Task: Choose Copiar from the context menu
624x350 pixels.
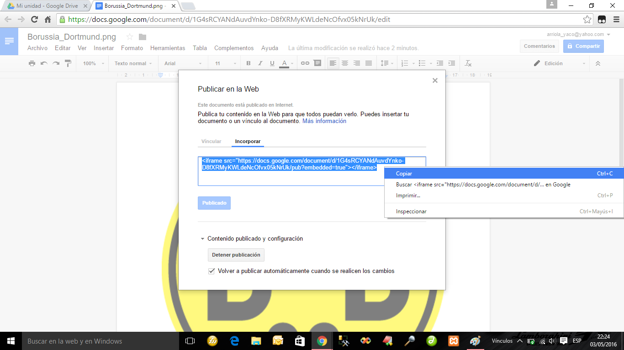Action: pos(504,174)
